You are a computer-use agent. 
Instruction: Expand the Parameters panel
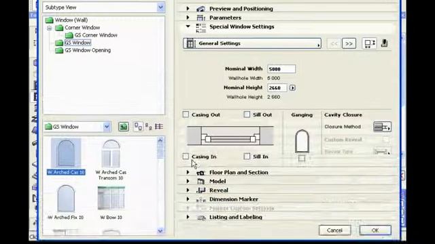point(188,18)
